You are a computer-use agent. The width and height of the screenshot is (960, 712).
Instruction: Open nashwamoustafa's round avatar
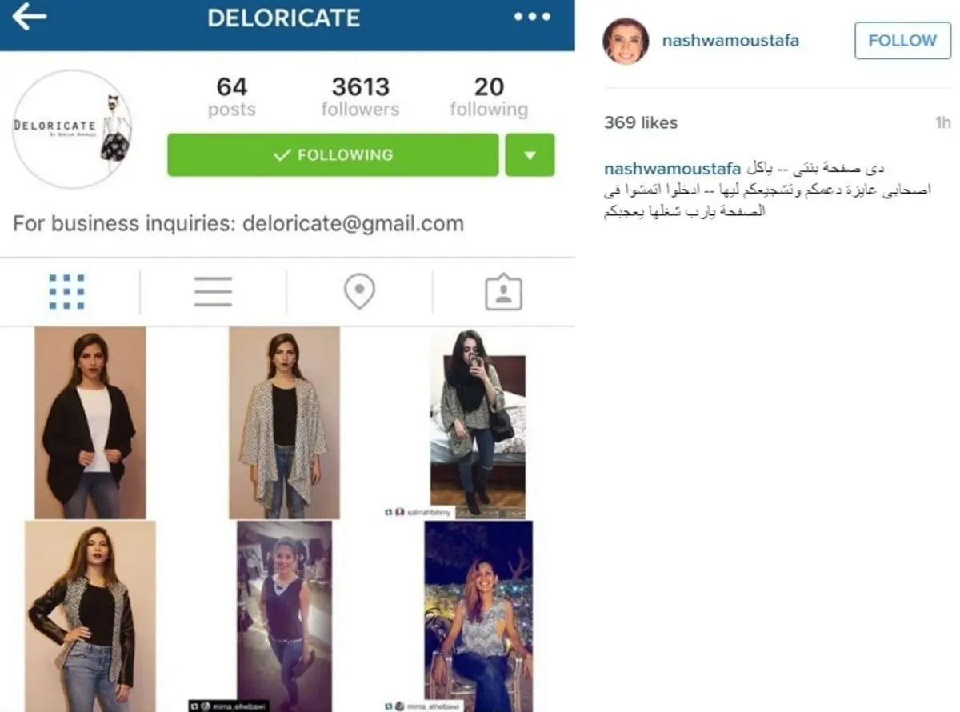point(626,41)
